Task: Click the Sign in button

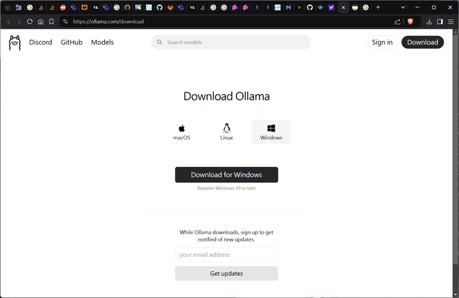Action: tap(382, 42)
